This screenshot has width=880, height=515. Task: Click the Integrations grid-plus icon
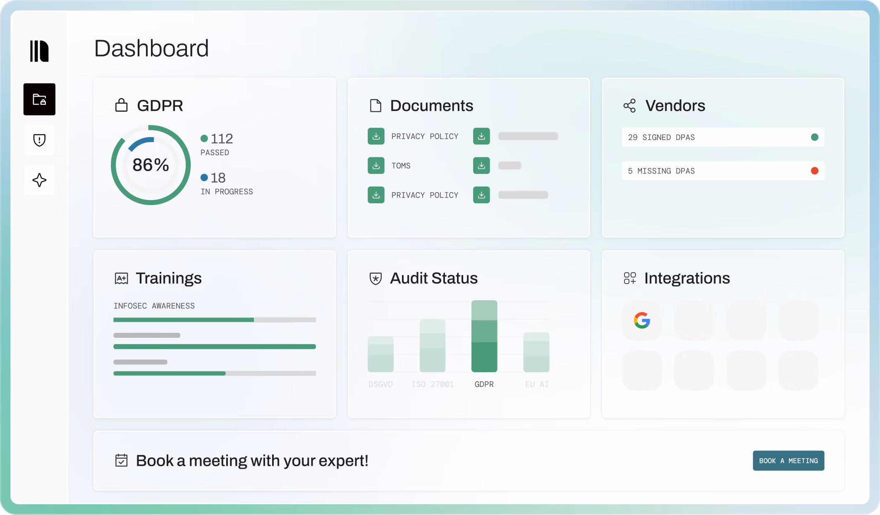pyautogui.click(x=630, y=278)
